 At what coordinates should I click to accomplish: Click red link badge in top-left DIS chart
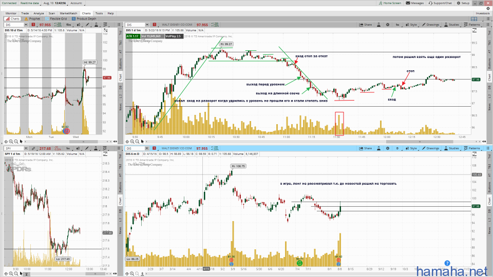coord(33,25)
